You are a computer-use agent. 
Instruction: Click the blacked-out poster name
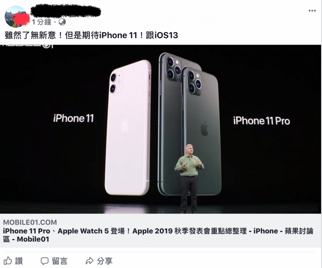point(66,12)
